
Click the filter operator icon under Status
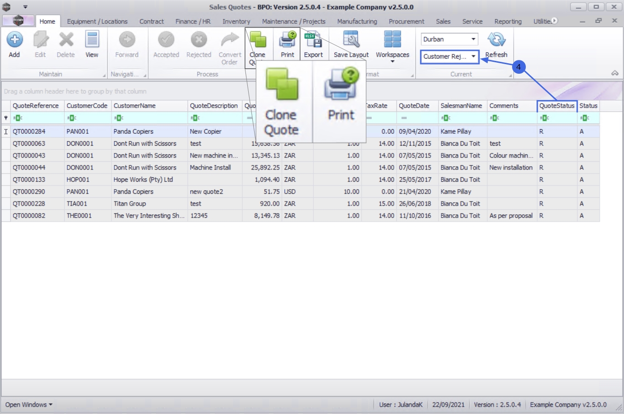tap(585, 118)
